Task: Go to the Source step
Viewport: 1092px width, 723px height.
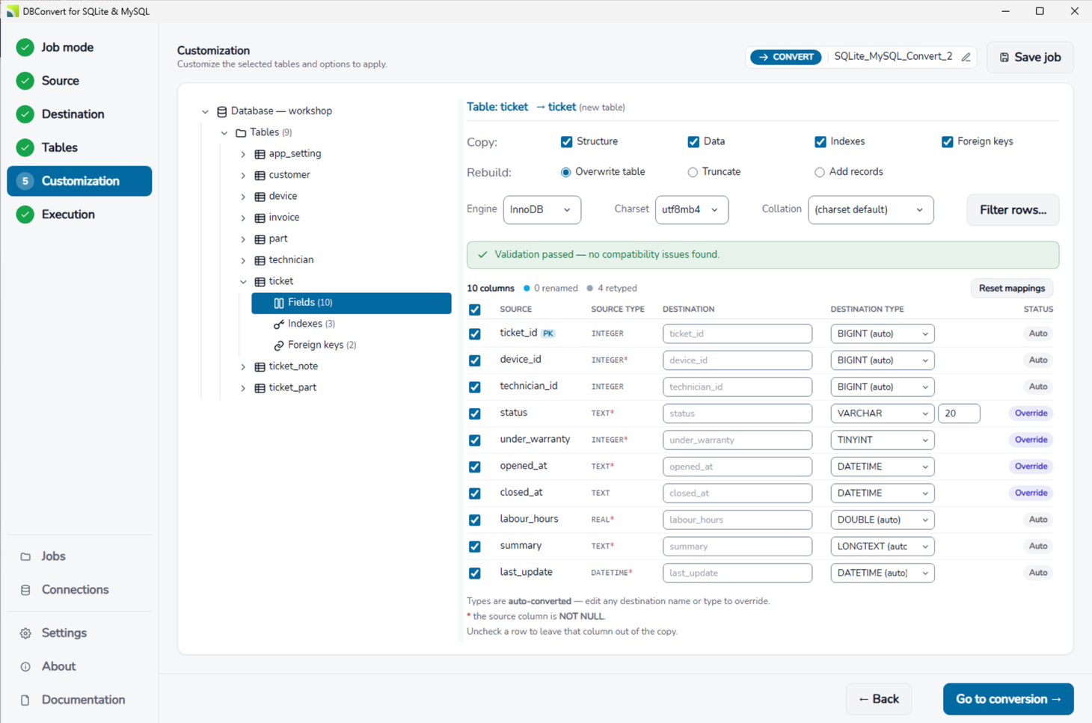Action: 79,81
